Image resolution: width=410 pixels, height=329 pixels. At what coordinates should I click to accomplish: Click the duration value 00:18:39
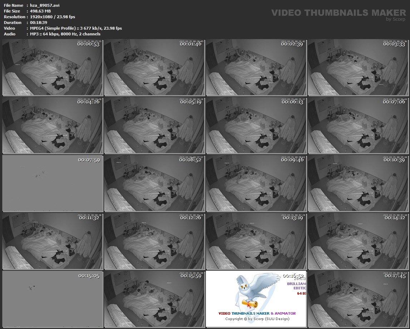(39, 23)
